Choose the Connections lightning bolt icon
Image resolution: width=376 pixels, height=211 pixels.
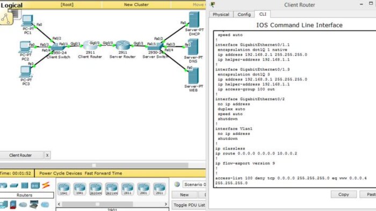click(x=46, y=185)
